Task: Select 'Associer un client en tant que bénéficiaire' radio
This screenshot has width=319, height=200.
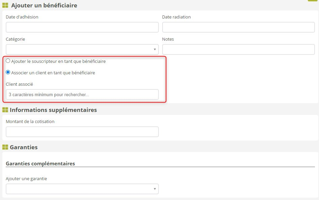Action: [8, 72]
